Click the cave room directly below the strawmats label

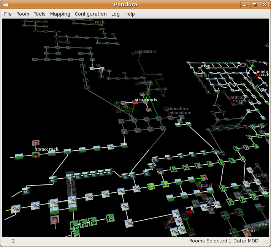149,109
